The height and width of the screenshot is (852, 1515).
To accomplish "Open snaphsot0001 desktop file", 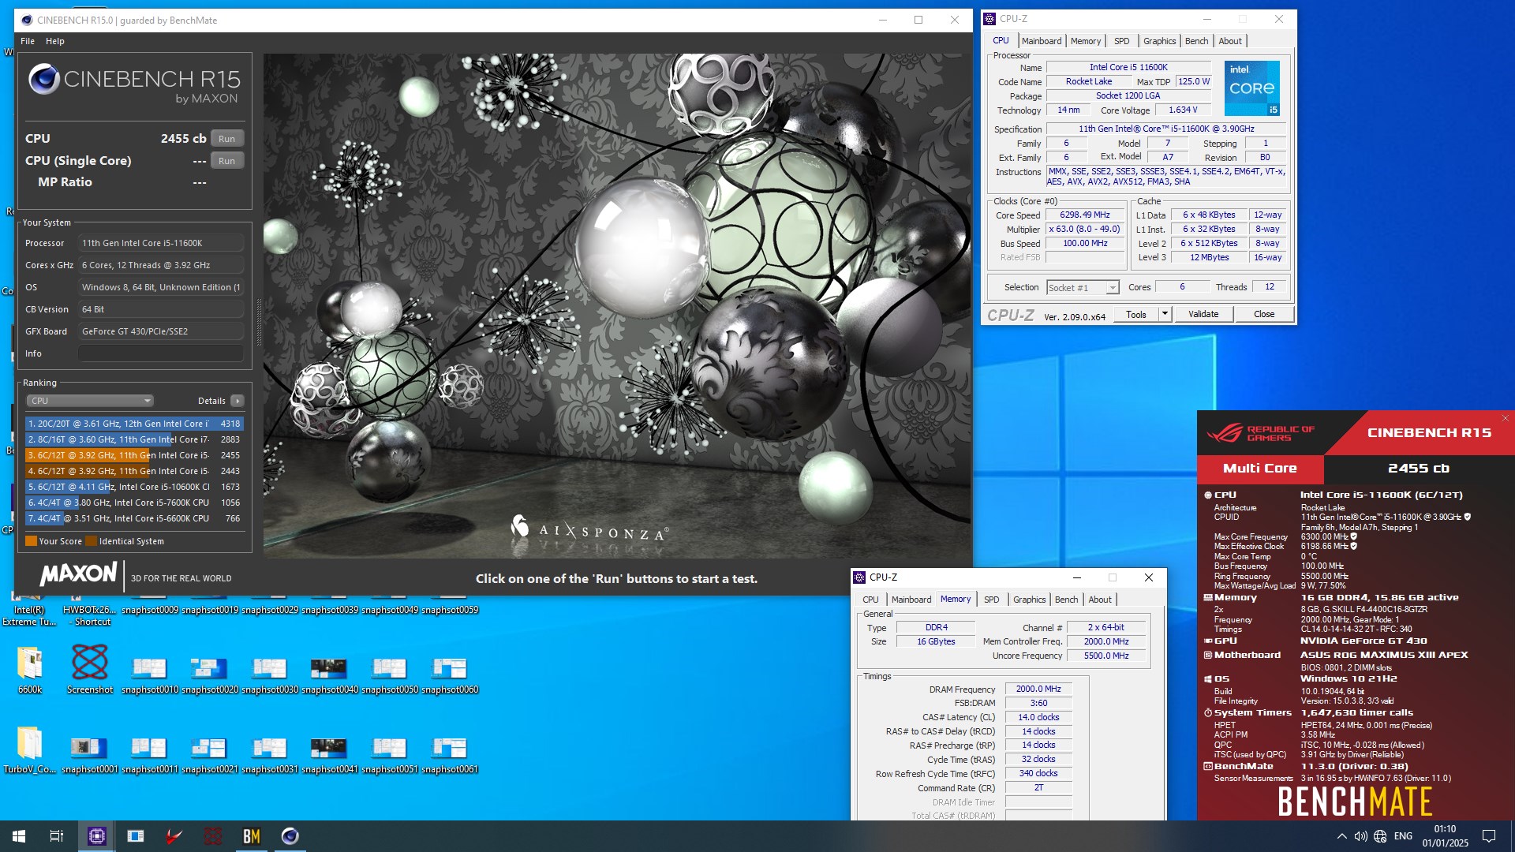I will tap(89, 754).
